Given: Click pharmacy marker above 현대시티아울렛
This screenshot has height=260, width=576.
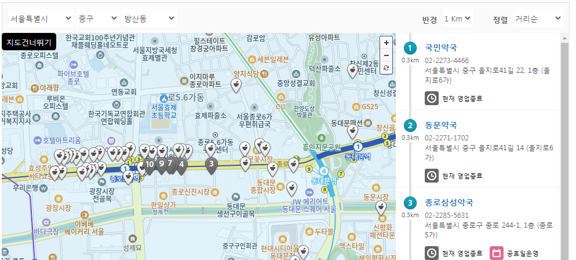Looking at the screenshot, I should [x=303, y=252].
